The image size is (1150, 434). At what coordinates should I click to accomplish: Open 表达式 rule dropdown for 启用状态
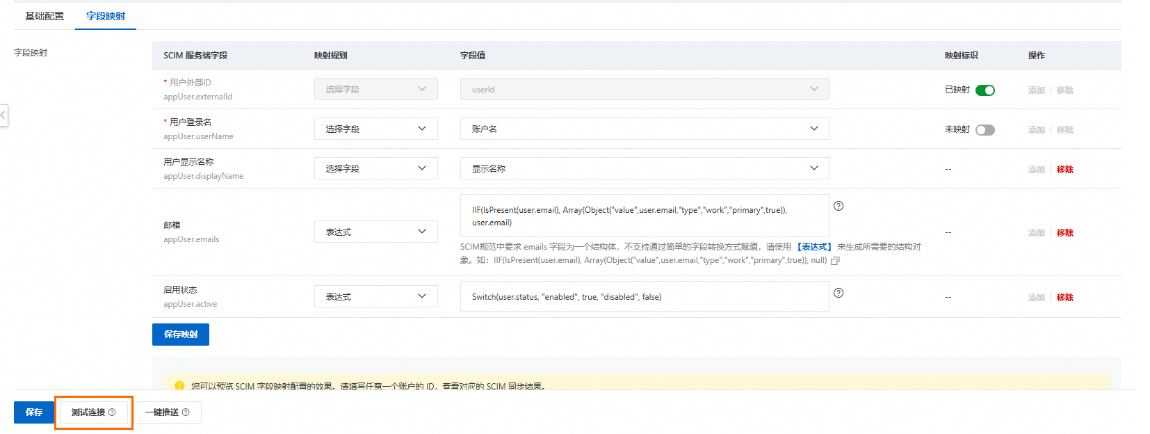click(x=376, y=296)
